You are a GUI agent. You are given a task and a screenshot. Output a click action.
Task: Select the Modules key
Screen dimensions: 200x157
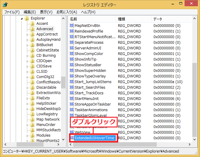pyautogui.click(x=43, y=135)
